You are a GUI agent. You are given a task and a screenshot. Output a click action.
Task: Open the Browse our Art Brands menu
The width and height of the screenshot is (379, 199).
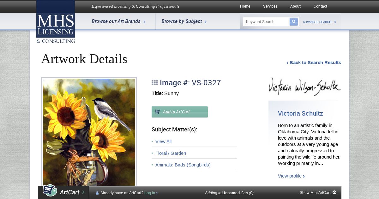118,21
